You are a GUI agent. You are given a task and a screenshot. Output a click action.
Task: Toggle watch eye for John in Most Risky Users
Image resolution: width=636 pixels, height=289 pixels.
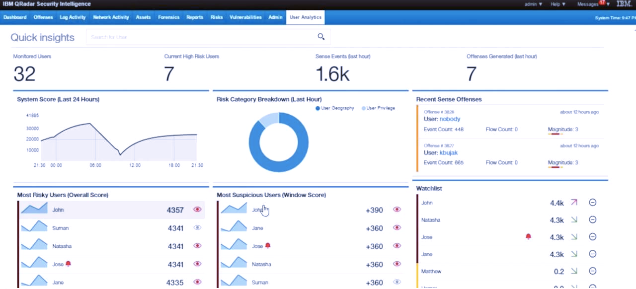pyautogui.click(x=197, y=210)
